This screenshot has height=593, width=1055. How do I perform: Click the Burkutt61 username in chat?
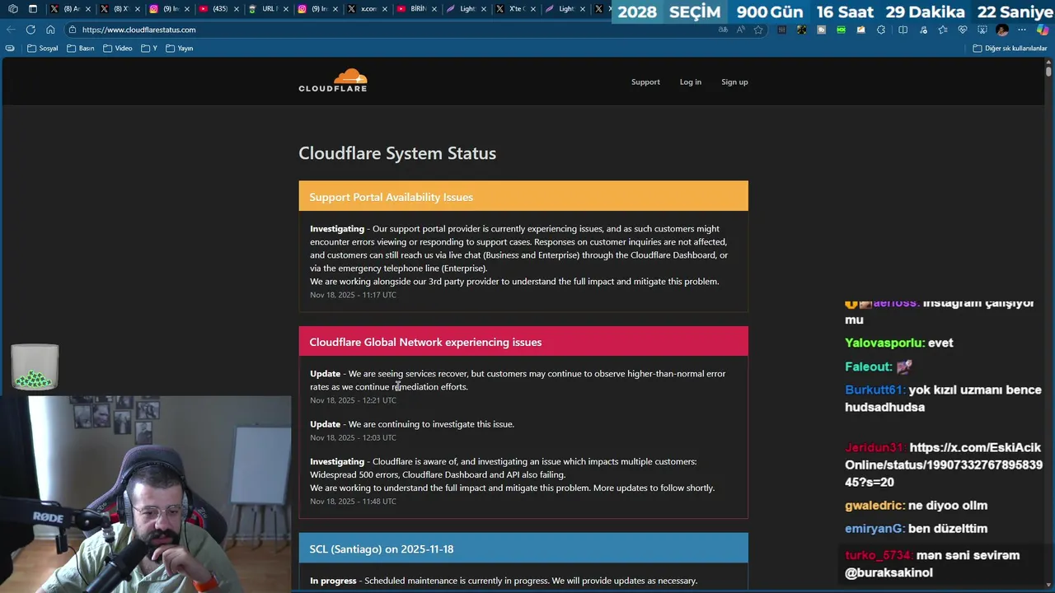pyautogui.click(x=874, y=390)
